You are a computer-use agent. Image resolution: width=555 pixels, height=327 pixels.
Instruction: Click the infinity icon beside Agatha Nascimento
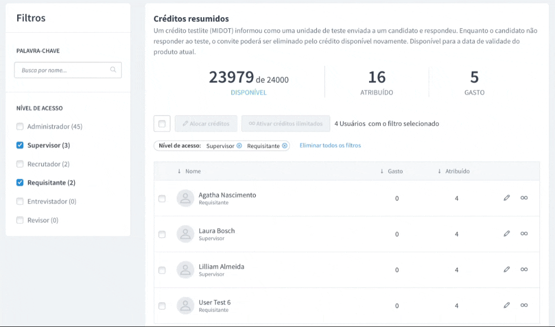click(524, 198)
